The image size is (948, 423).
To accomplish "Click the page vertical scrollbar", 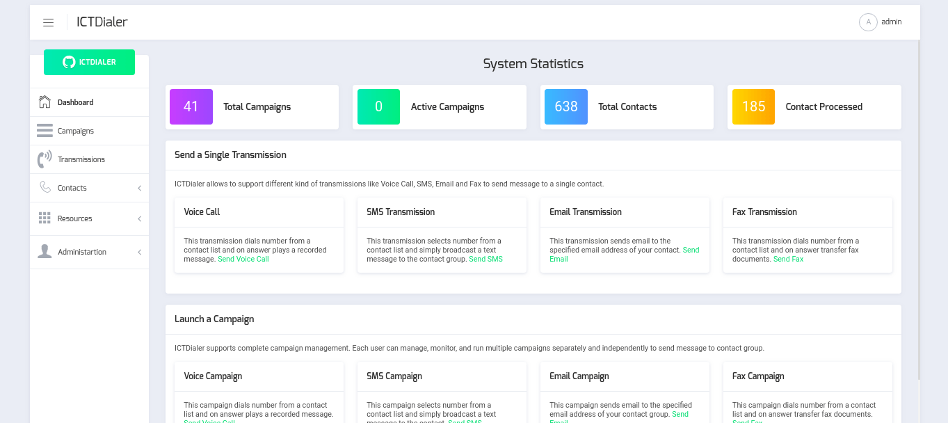I will [919, 209].
